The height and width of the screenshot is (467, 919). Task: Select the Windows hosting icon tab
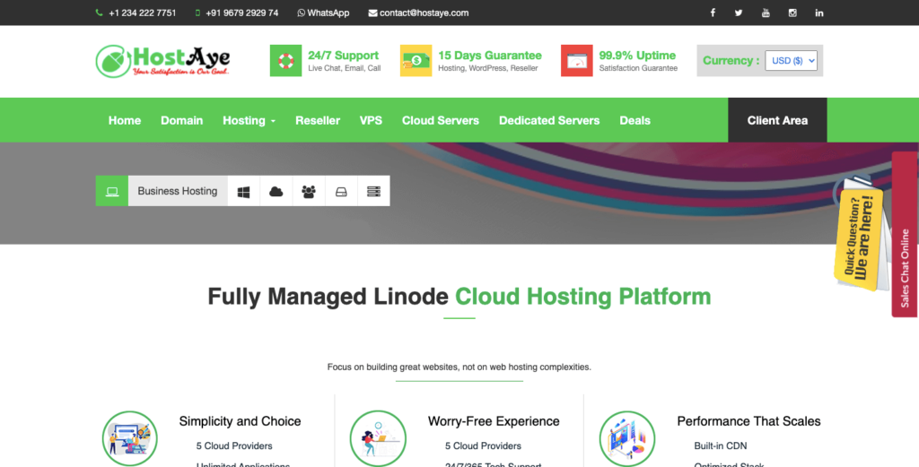244,191
